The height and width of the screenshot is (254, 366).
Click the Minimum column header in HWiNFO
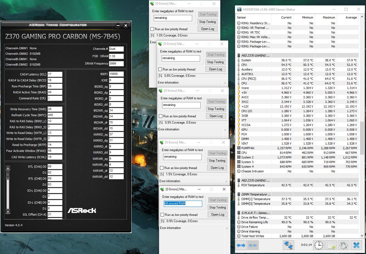[x=304, y=17]
